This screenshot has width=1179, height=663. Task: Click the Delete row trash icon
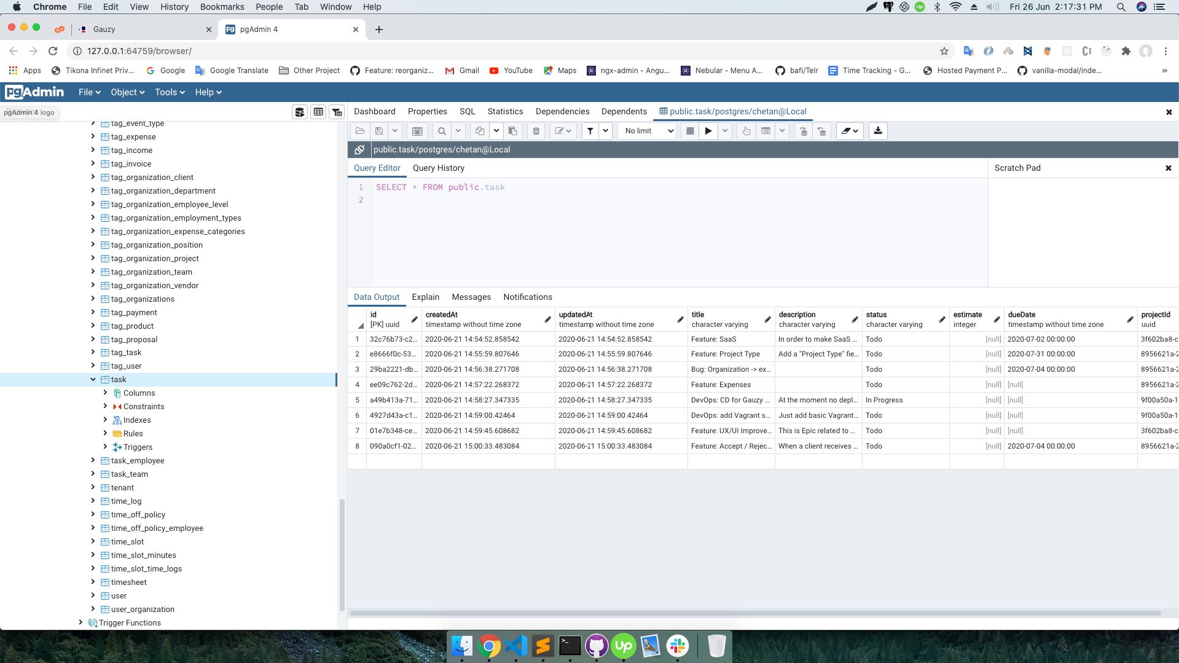[536, 131]
